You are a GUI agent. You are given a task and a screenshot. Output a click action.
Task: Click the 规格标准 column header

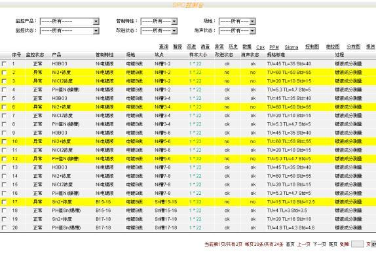pos(276,55)
